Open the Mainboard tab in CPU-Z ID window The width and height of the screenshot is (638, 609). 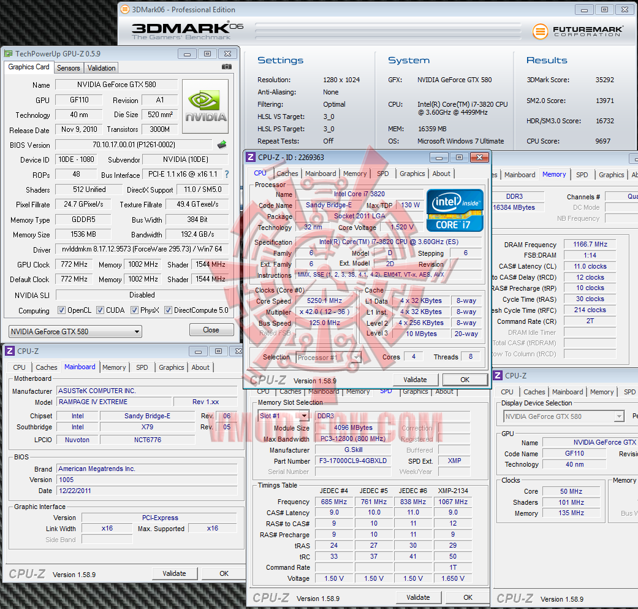coord(321,174)
